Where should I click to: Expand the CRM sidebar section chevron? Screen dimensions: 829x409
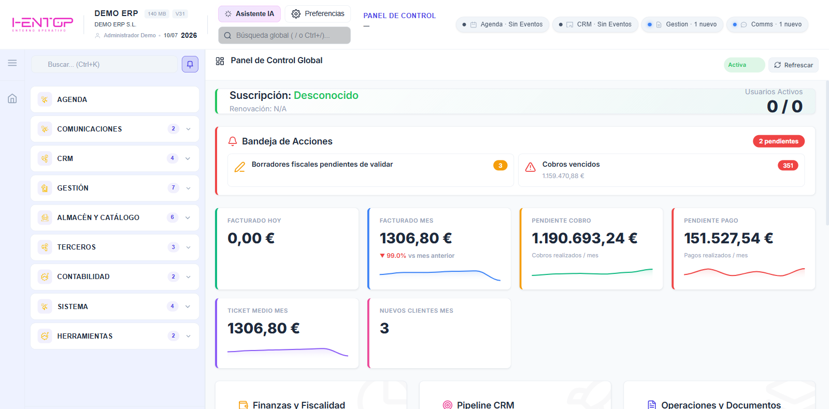[x=188, y=158]
